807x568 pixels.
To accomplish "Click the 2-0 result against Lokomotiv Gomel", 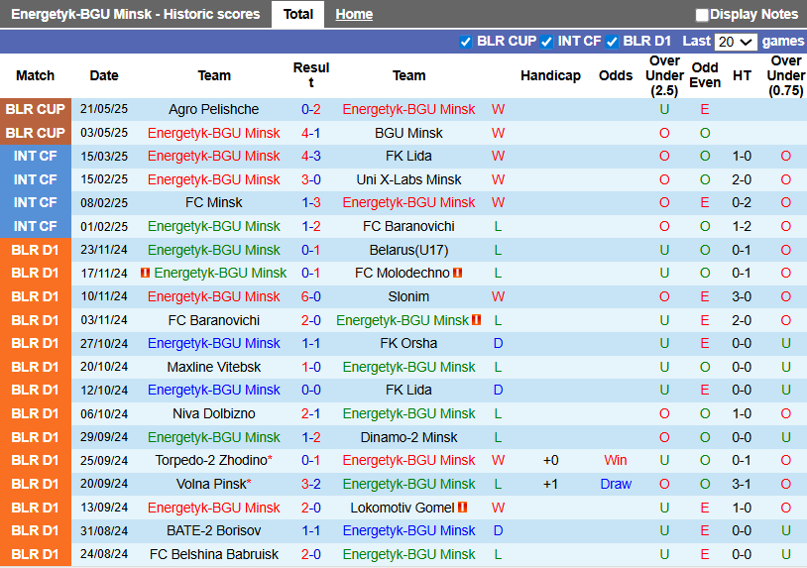I will 311,508.
